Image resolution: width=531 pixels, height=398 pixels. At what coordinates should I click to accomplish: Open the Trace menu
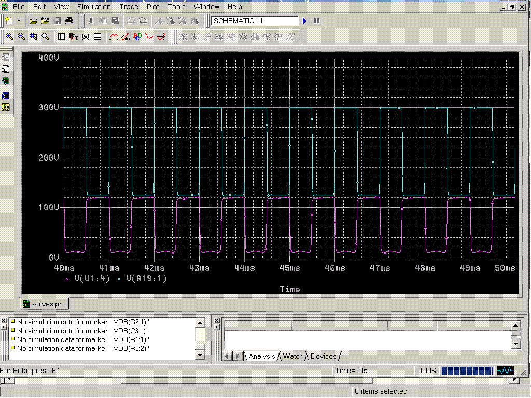coord(129,7)
